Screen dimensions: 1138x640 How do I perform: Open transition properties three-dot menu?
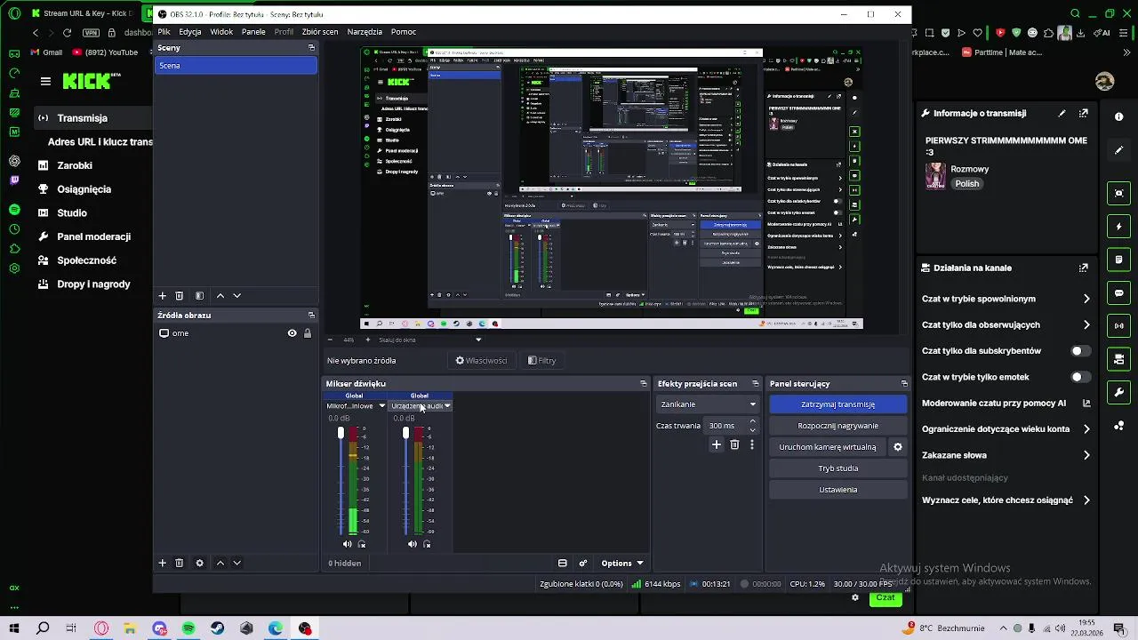(751, 444)
